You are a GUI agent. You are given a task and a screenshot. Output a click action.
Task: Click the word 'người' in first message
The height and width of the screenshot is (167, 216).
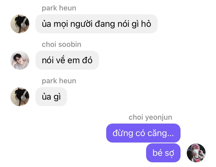click(x=81, y=24)
